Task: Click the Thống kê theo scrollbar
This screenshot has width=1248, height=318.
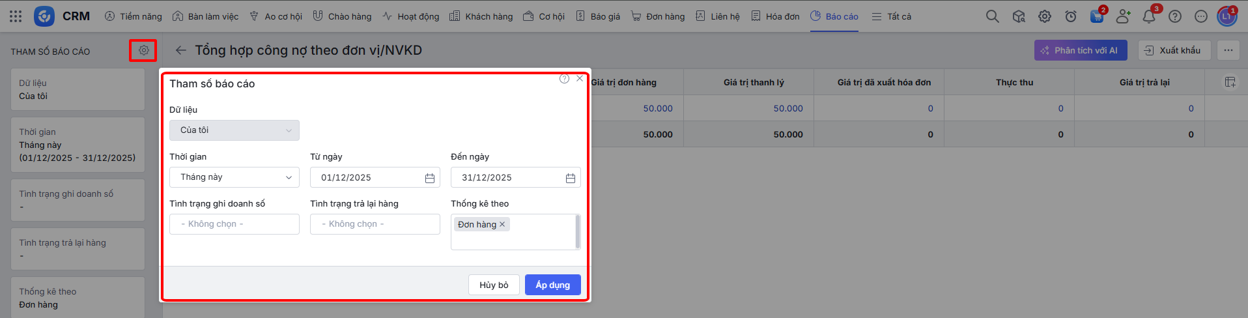Action: [x=578, y=231]
